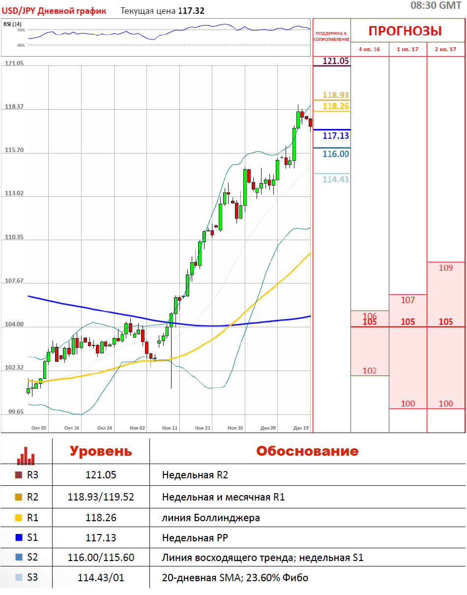
Task: Select the yellow R1 legend square
Action: pos(19,518)
